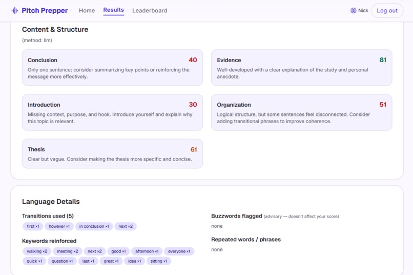Viewport: 413px width, 275px height.
Task: Click the Pitch Prepper brand name
Action: click(x=45, y=11)
